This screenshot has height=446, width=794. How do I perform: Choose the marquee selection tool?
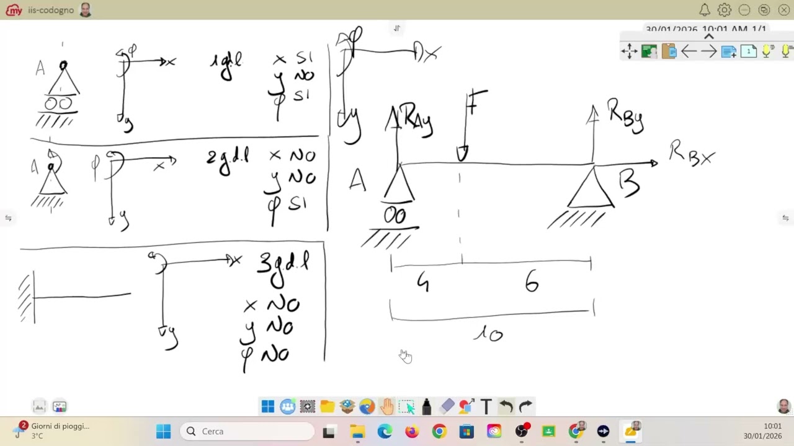407,406
